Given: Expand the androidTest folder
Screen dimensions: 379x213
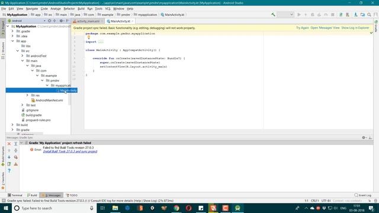Looking at the screenshot, I should pyautogui.click(x=23, y=56).
